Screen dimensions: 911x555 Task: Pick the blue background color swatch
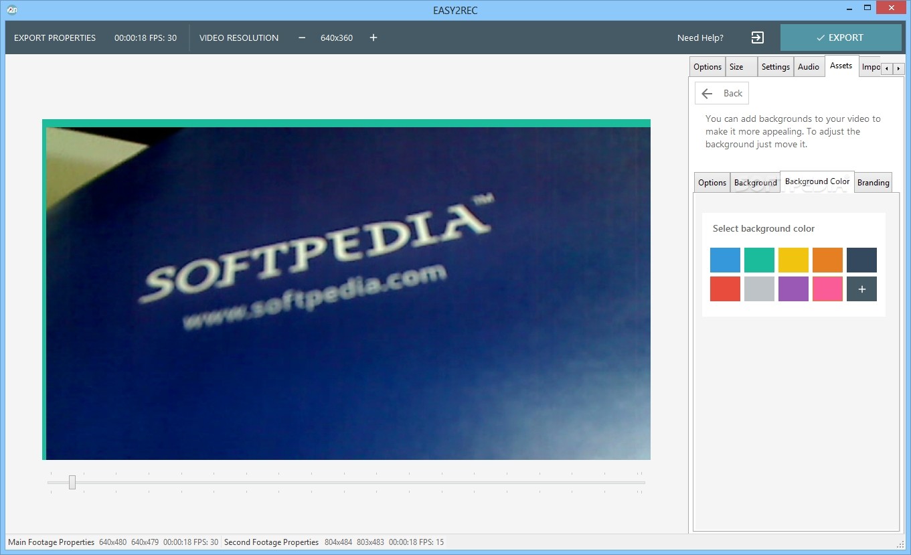click(x=725, y=260)
